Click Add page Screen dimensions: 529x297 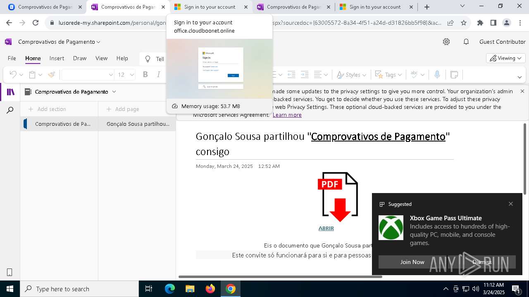pyautogui.click(x=123, y=109)
